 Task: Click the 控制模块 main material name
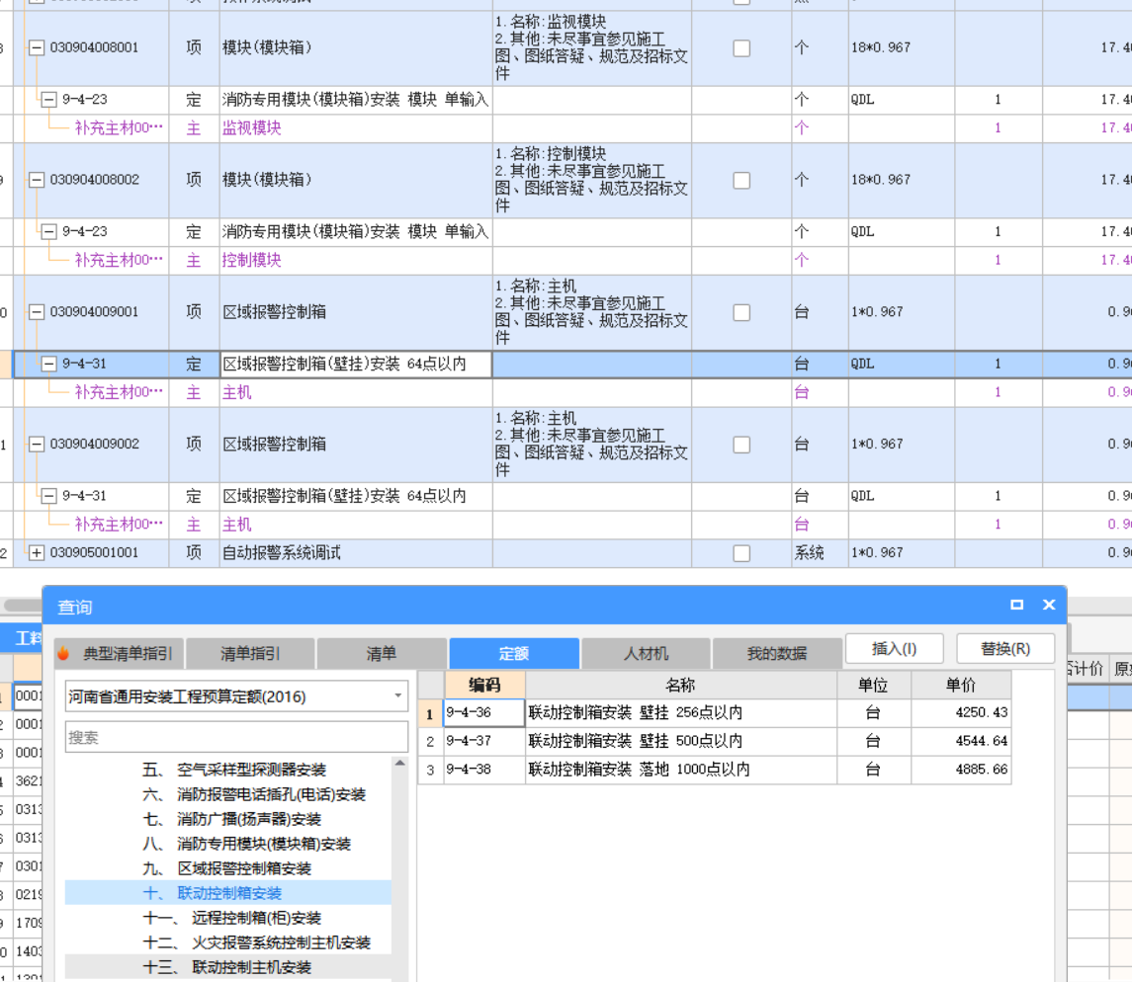click(x=251, y=261)
